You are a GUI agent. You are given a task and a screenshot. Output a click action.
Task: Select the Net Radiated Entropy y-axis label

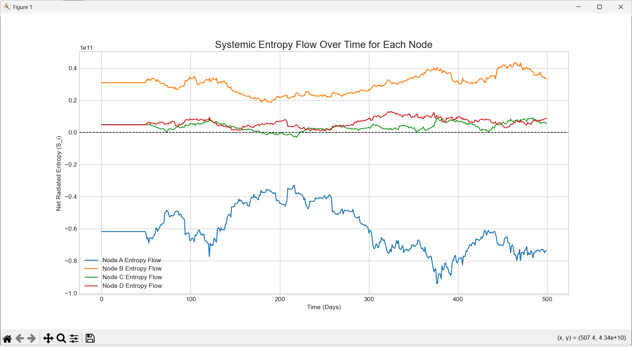58,173
